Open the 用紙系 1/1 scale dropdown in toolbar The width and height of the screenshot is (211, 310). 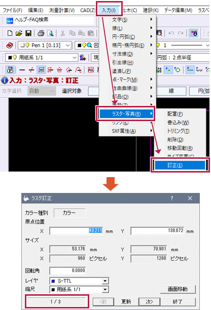point(42,58)
